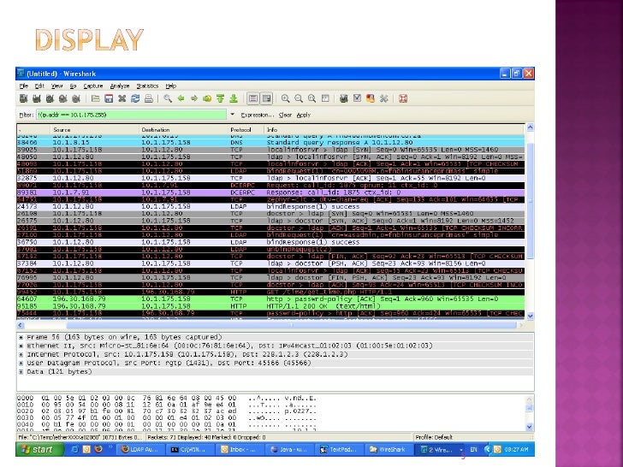Open the Statistics menu
The height and width of the screenshot is (467, 623).
(x=147, y=86)
